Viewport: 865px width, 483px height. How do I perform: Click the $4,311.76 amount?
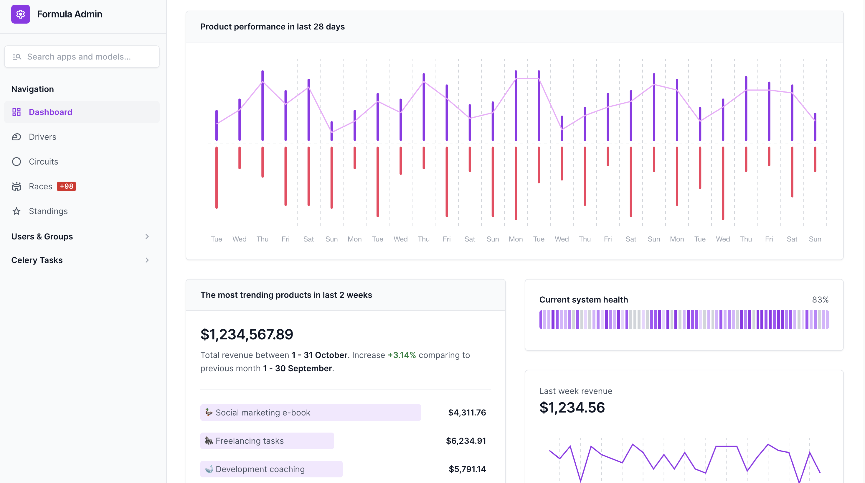tap(467, 413)
